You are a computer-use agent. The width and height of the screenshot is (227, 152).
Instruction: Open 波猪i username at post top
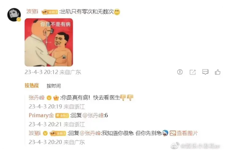pyautogui.click(x=32, y=11)
